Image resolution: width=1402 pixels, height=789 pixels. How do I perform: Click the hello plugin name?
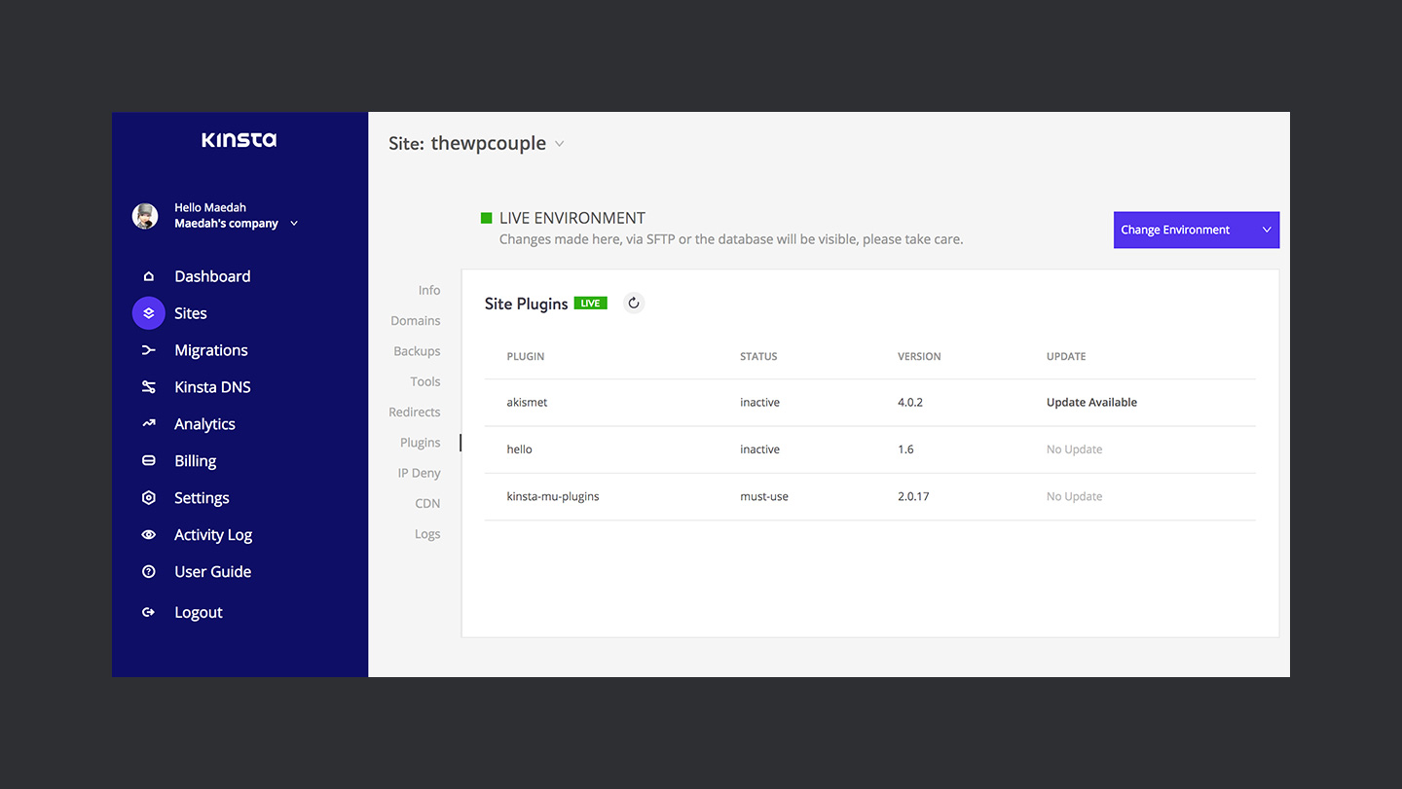coord(520,449)
